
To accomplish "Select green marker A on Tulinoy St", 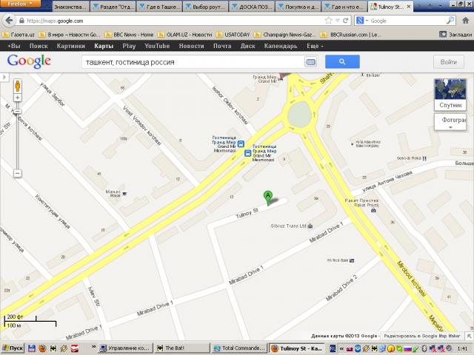I will (x=267, y=196).
